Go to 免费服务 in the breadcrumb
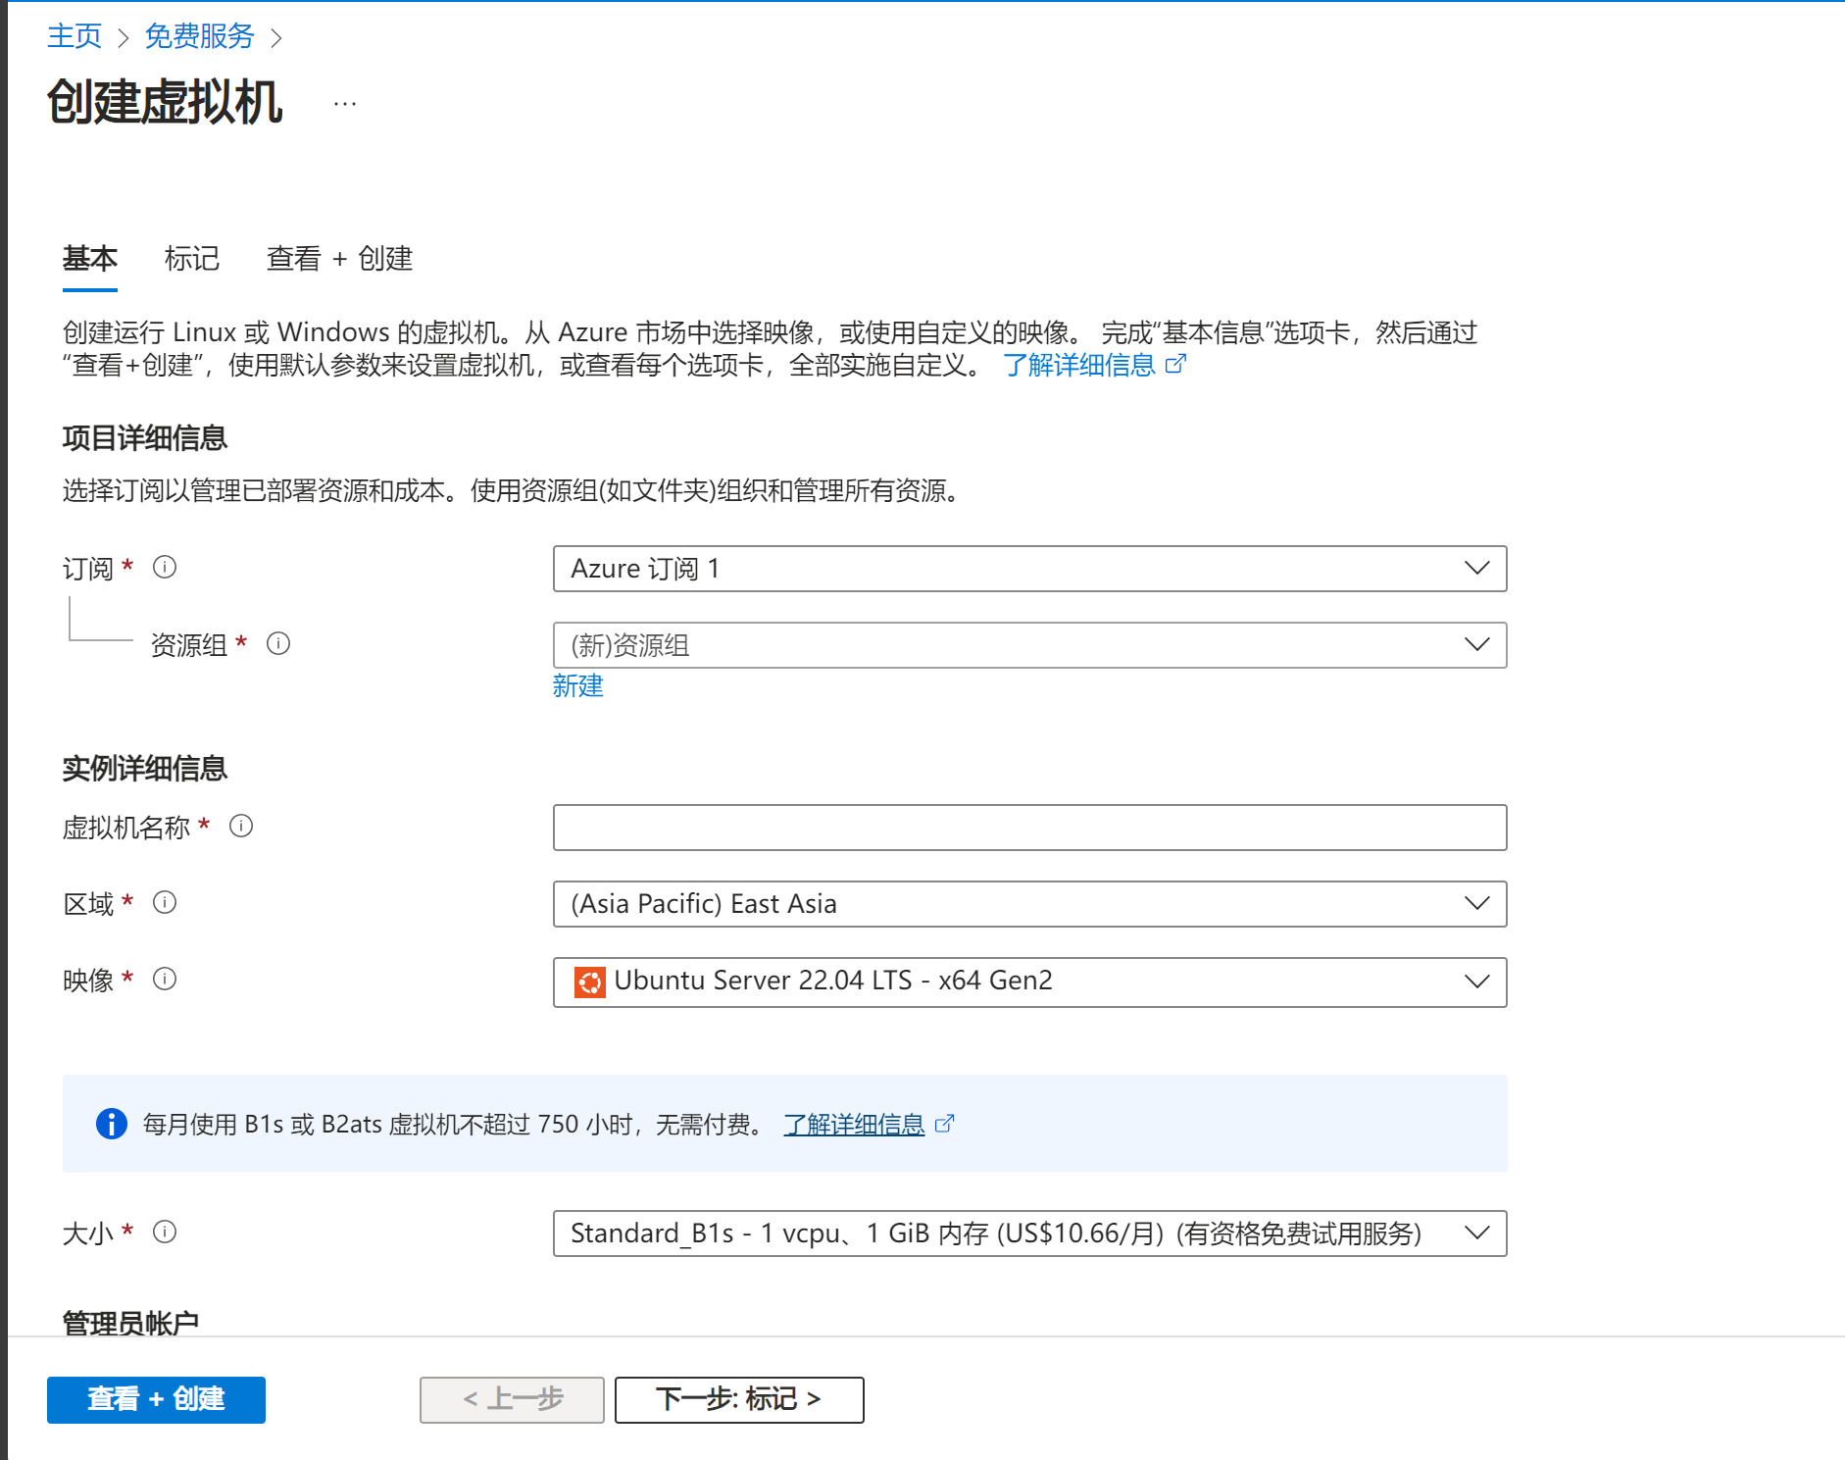1845x1460 pixels. coord(199,36)
